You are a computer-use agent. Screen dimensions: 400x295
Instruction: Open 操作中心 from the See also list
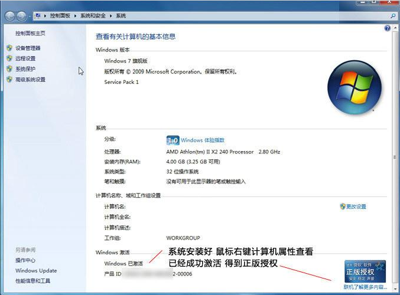pyautogui.click(x=25, y=260)
